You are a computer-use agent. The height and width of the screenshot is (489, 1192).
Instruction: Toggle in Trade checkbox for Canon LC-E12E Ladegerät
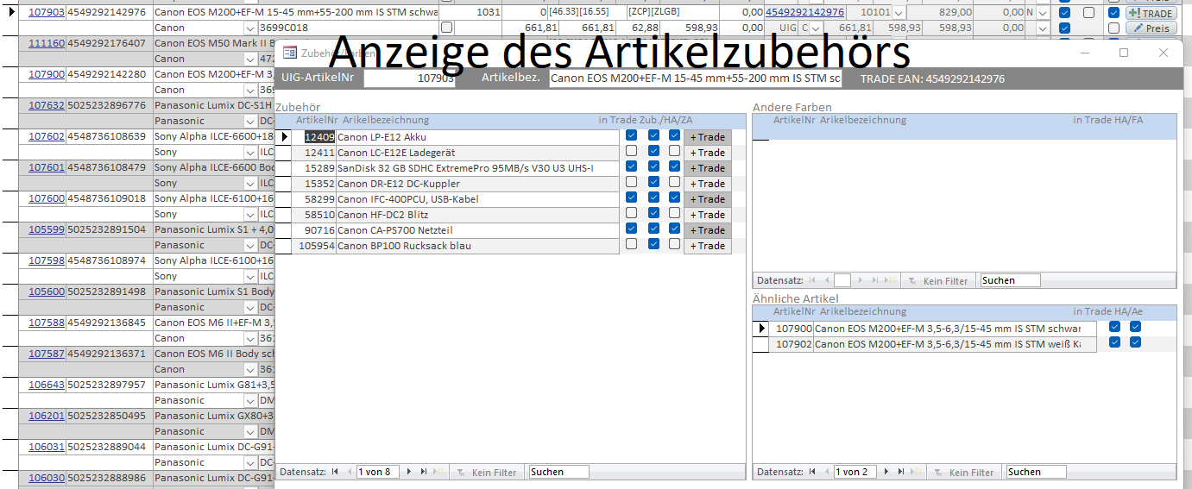click(x=632, y=151)
